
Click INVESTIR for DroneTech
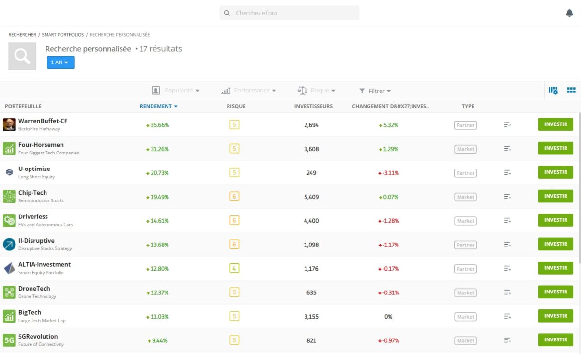coord(555,292)
